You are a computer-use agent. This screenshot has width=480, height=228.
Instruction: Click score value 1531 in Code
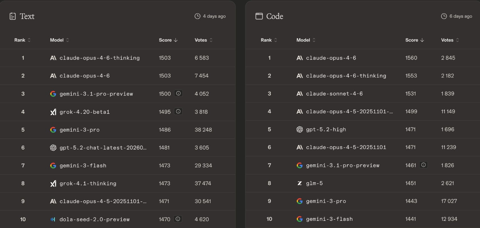pos(411,94)
